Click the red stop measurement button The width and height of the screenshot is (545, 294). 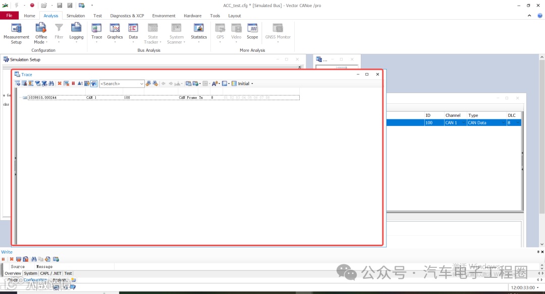(x=32, y=5)
